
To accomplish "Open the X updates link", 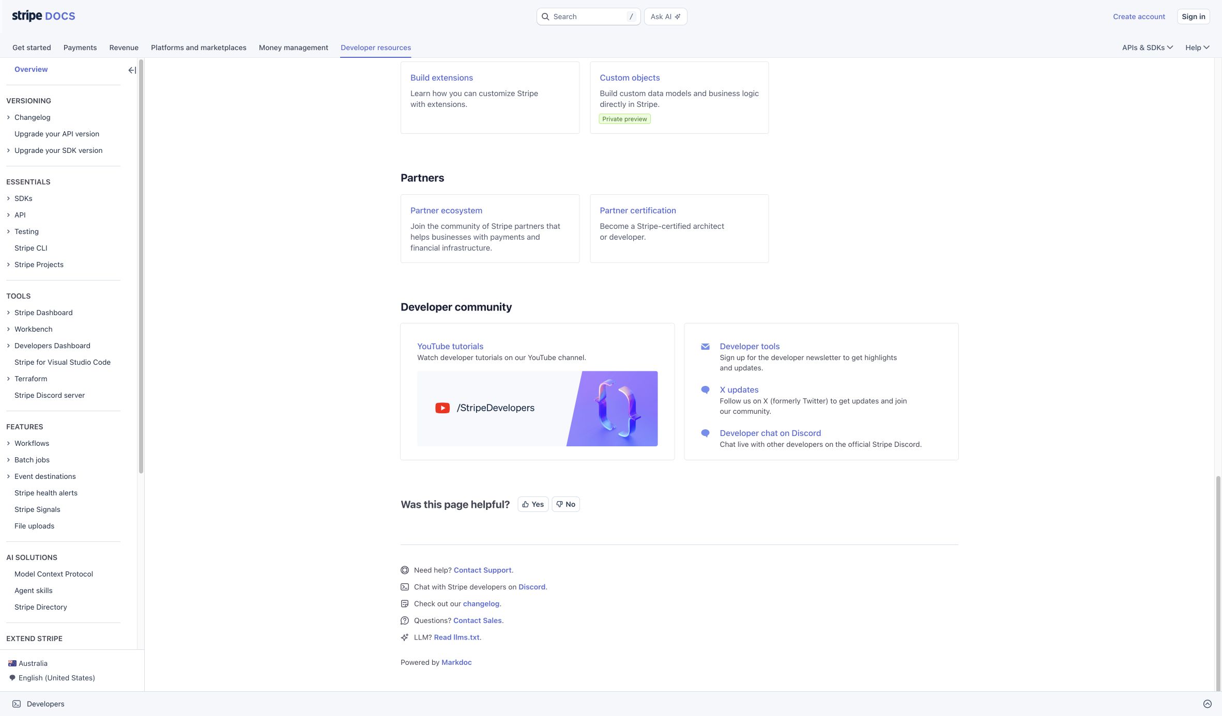I will click(x=739, y=390).
